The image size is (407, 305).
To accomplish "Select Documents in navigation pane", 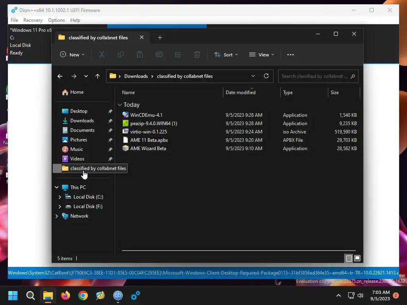I will (82, 130).
